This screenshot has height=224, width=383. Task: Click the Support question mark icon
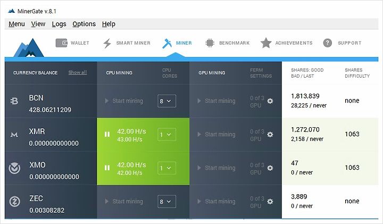(327, 43)
